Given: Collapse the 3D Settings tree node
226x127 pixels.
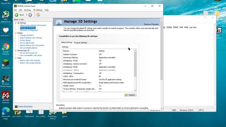Looking at the screenshot, I should [x=16, y=23].
